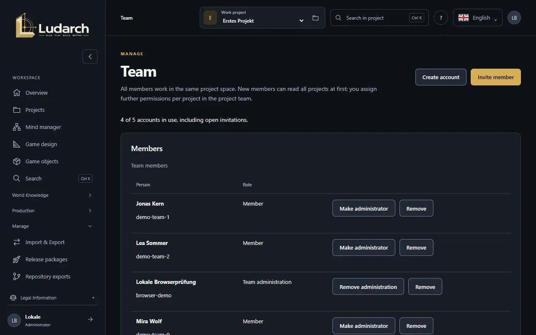Viewport: 536px width, 335px height.
Task: Click the Mind manager hierarchy icon
Action: click(x=17, y=127)
